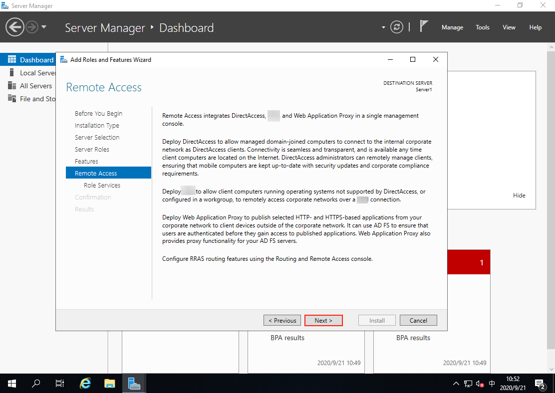555x393 pixels.
Task: Open taskbar search
Action: 36,383
